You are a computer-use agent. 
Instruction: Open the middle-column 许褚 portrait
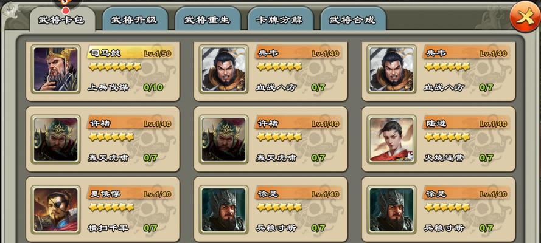point(223,139)
